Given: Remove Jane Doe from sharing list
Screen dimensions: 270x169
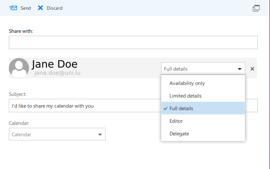Looking at the screenshot, I should pos(252,69).
